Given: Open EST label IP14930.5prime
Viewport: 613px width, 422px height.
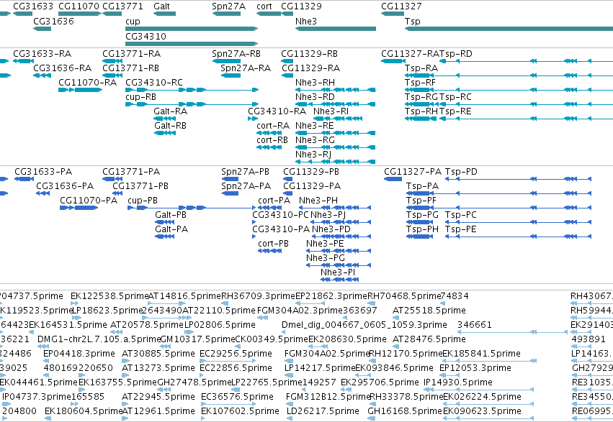Looking at the screenshot, I should tap(458, 382).
